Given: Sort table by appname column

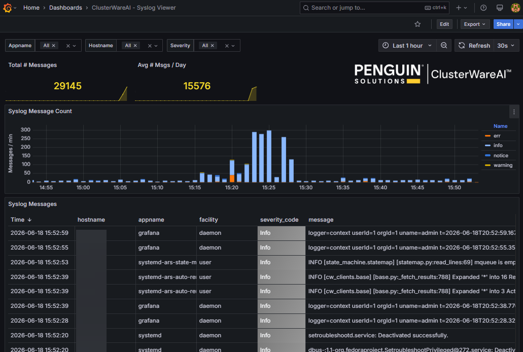Looking at the screenshot, I should [x=151, y=220].
